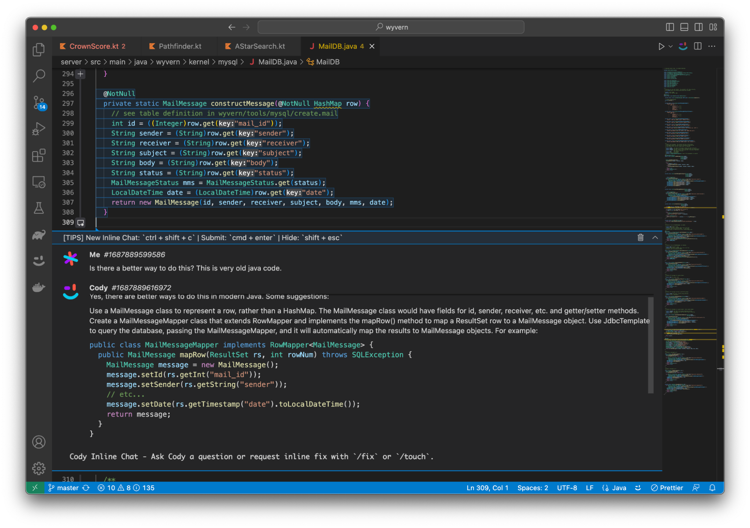The height and width of the screenshot is (528, 750).
Task: Open the Manage settings gear
Action: [x=39, y=468]
